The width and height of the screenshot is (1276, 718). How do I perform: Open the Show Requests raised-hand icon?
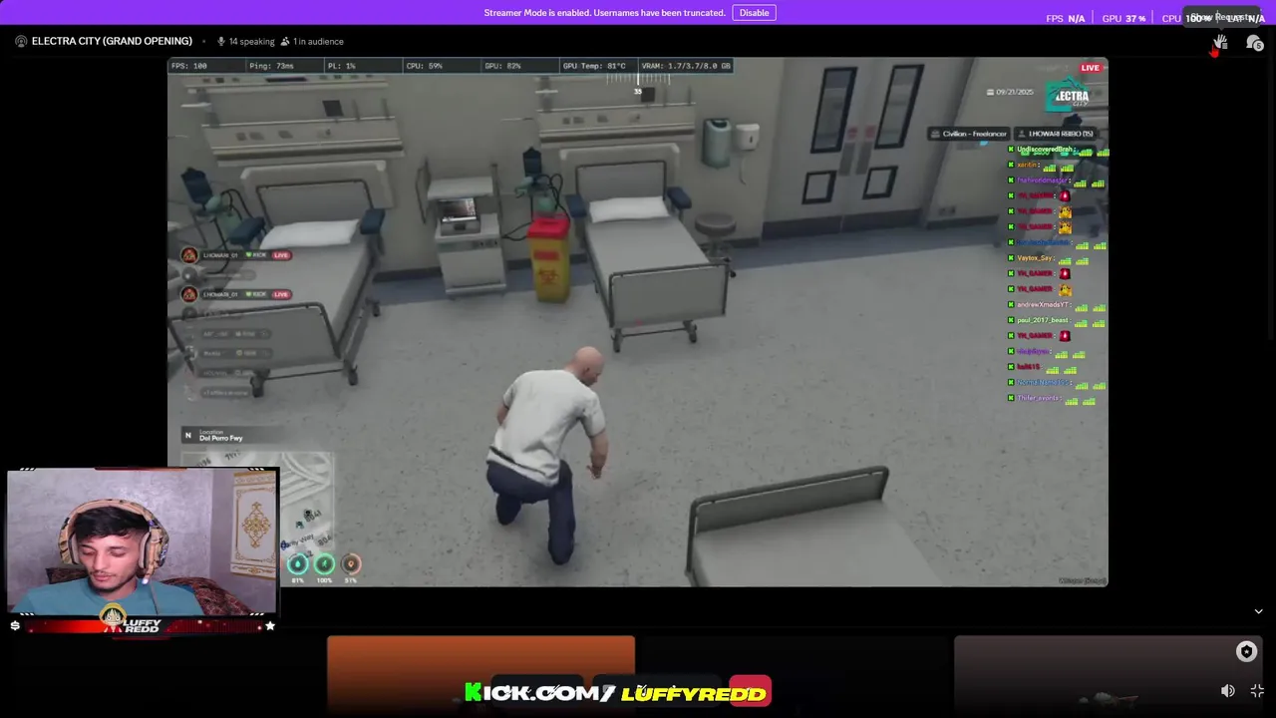click(x=1220, y=43)
